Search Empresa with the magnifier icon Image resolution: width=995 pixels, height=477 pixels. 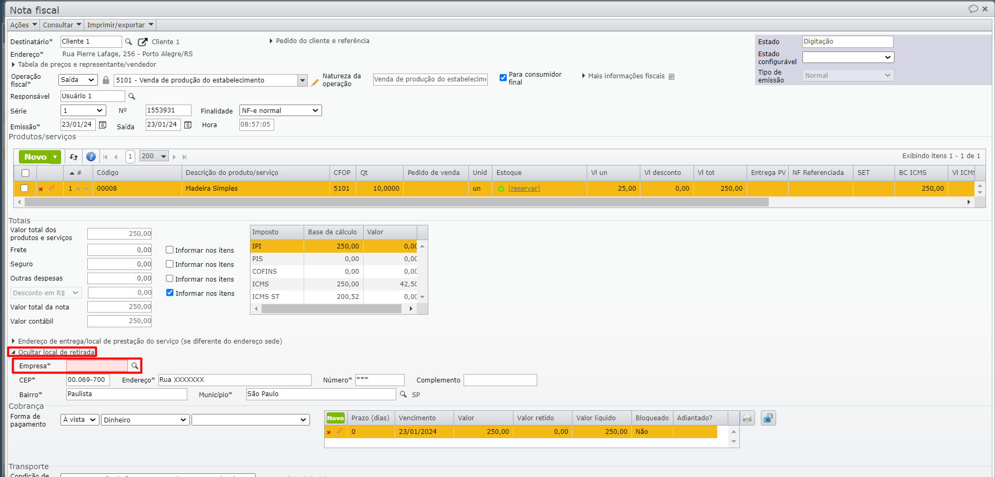tap(135, 366)
